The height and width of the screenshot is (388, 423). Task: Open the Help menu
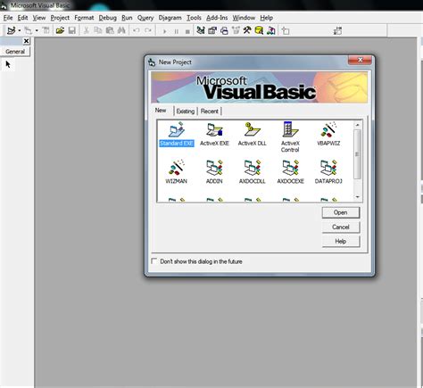point(266,18)
